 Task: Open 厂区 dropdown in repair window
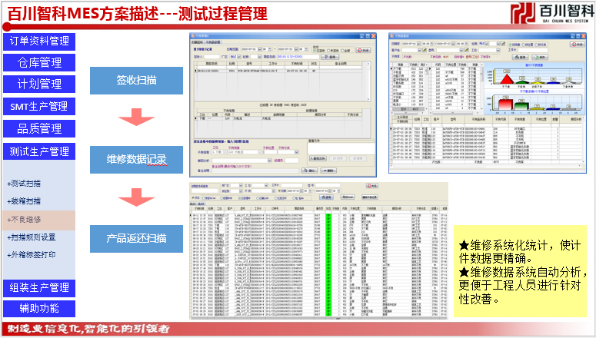[x=238, y=57]
